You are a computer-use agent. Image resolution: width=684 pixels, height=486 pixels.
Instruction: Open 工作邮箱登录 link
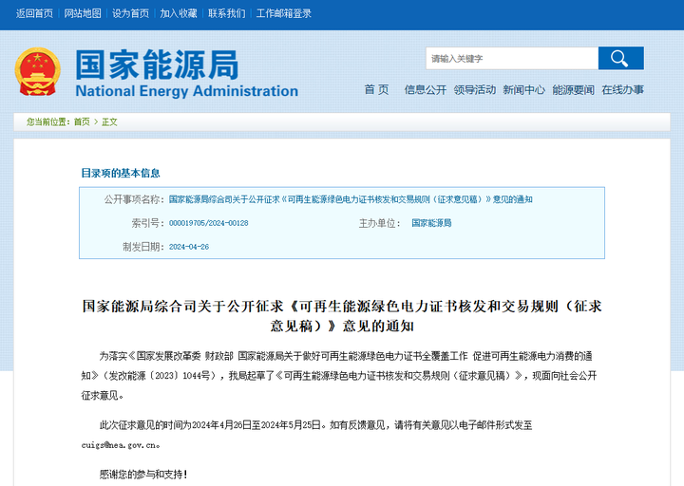point(284,13)
